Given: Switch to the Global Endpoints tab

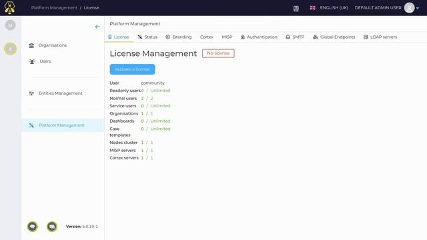Looking at the screenshot, I should coord(334,37).
